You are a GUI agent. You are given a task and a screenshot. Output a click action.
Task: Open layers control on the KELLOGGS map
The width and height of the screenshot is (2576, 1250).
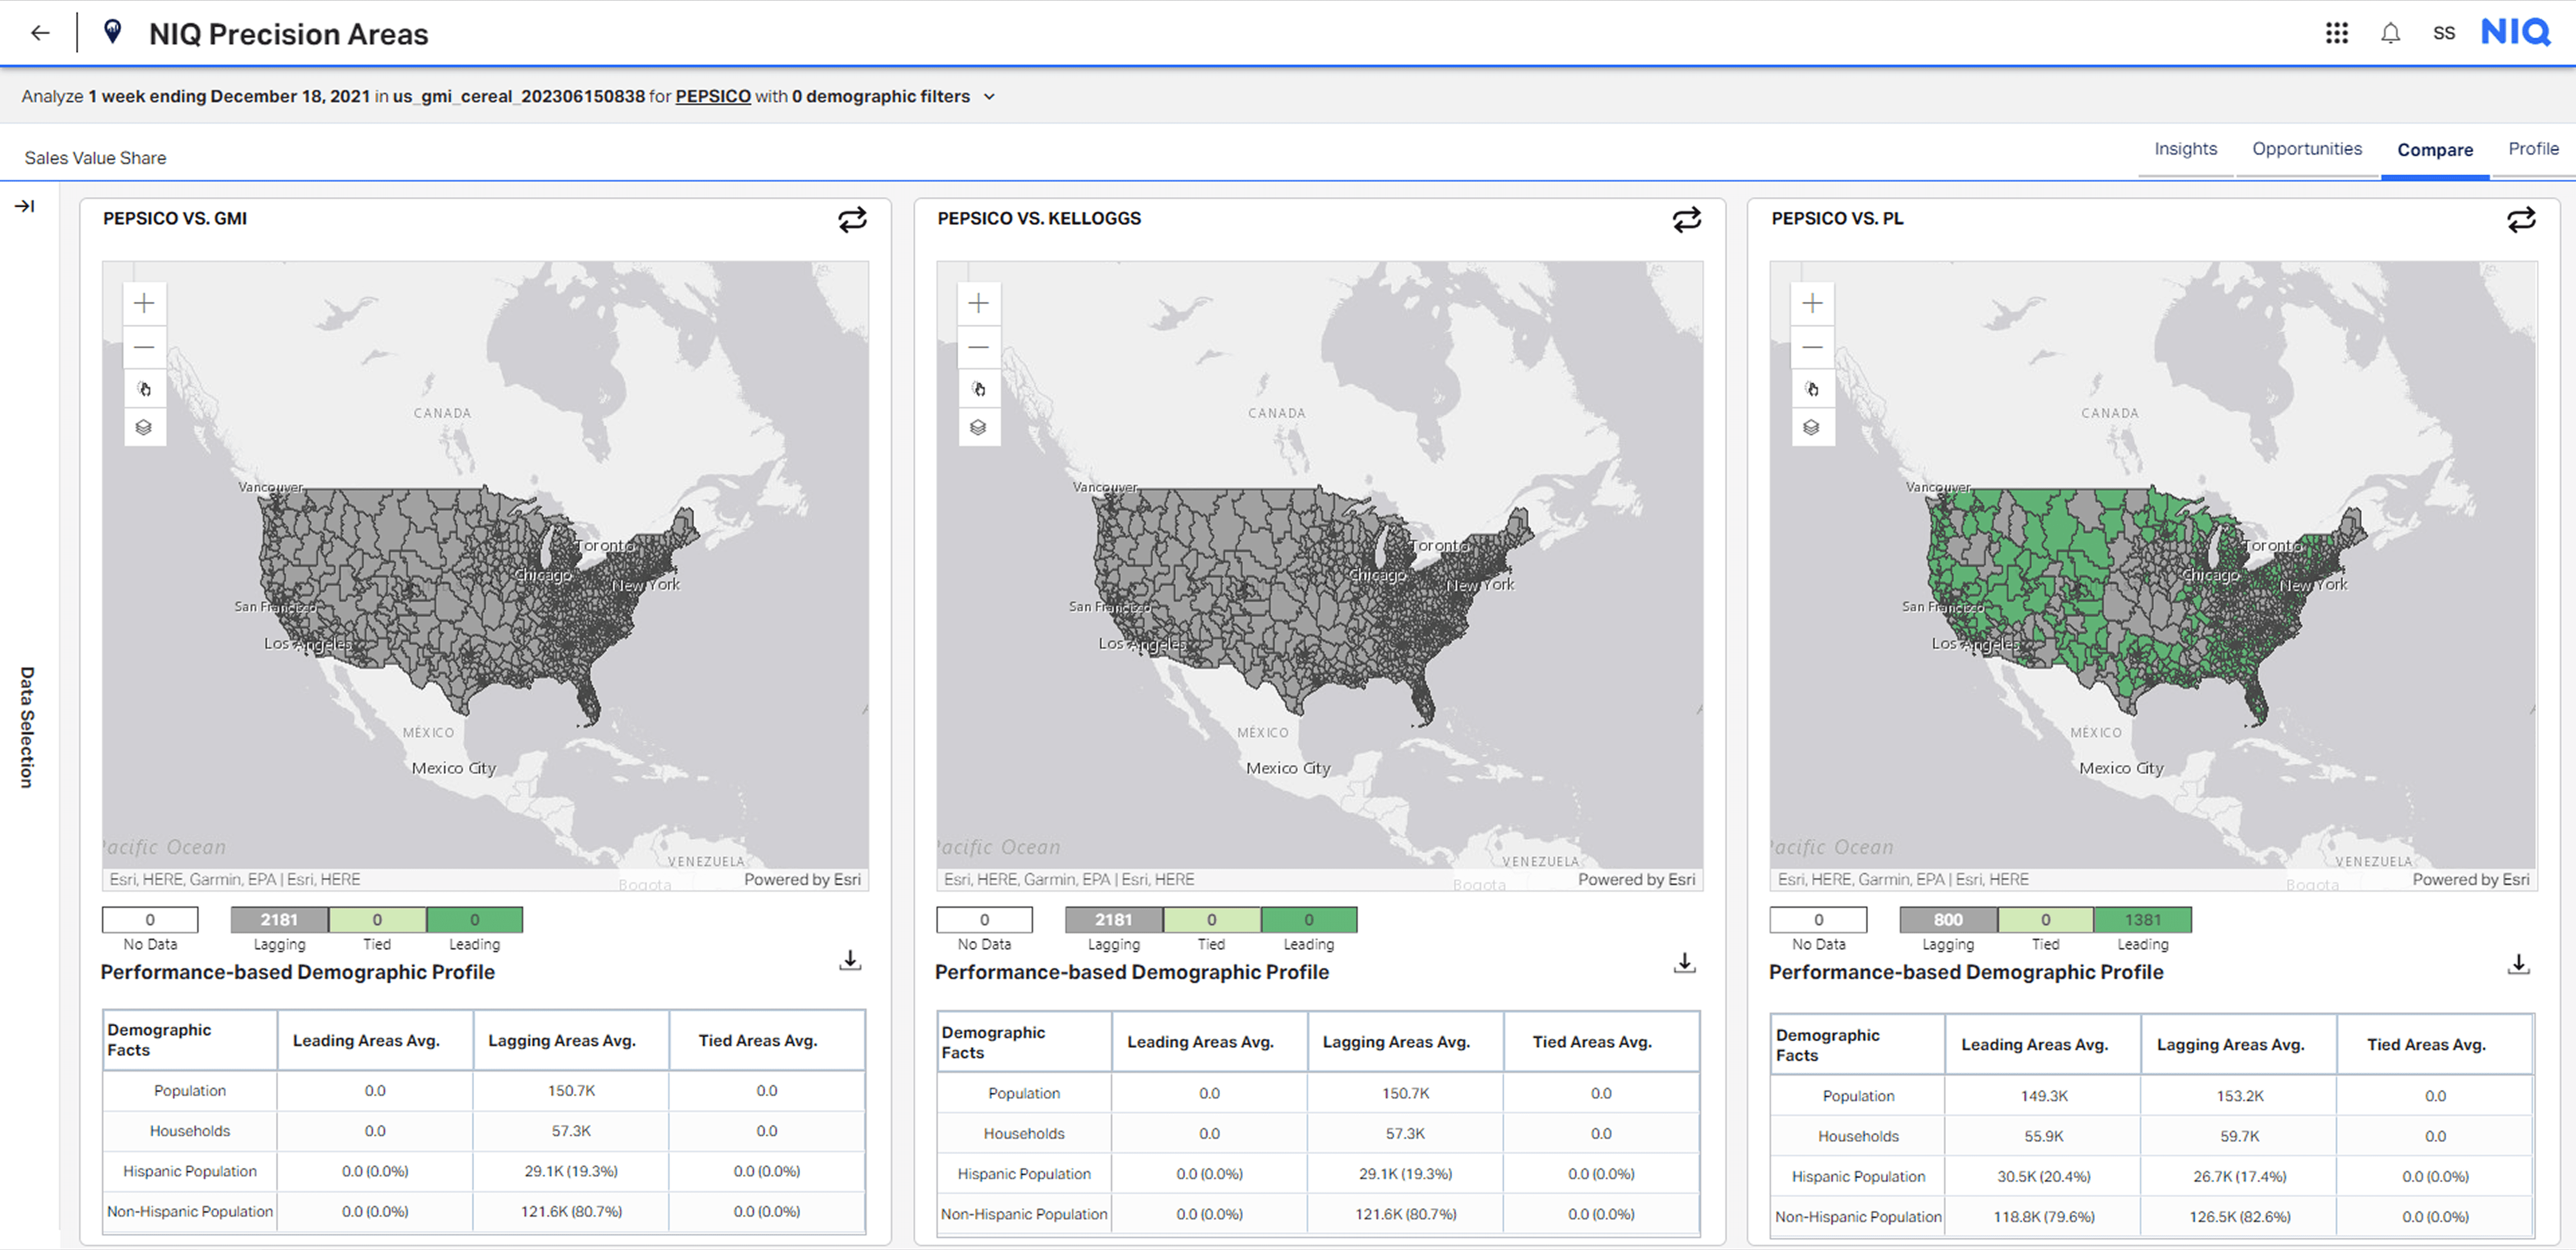point(978,427)
